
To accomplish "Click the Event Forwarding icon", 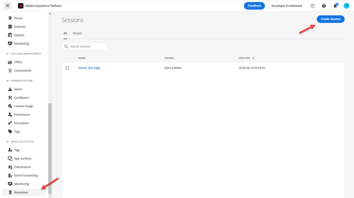I will tap(10, 176).
